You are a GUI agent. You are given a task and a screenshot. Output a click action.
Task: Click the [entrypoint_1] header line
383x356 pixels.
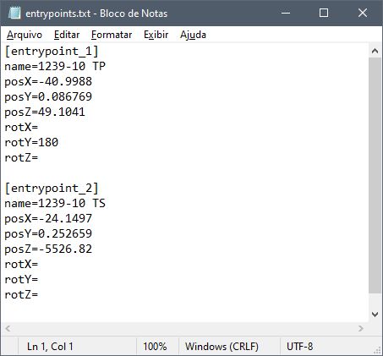click(52, 52)
